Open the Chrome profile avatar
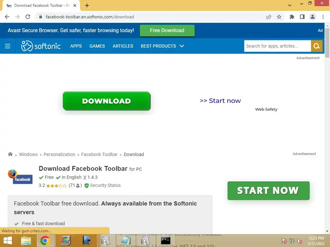Screen dimensions: 330x247 coord(313,17)
